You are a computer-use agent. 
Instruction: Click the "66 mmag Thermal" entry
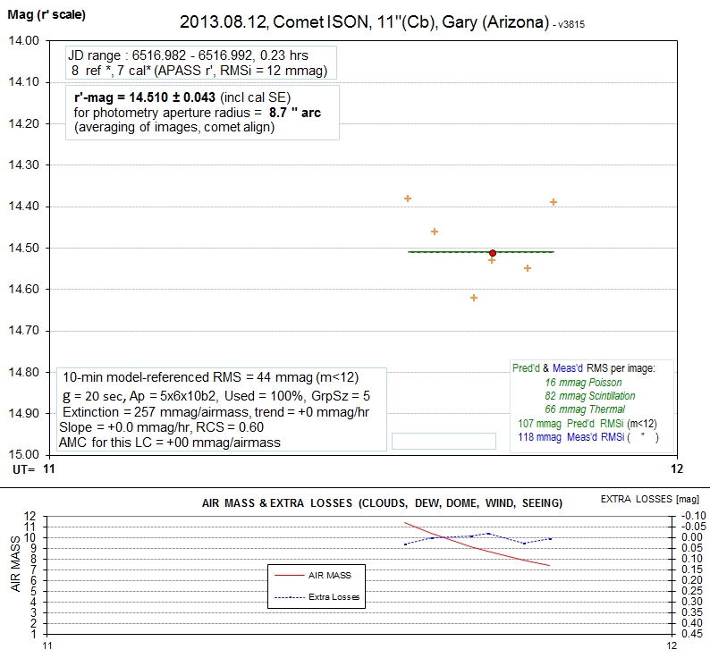[x=585, y=409]
